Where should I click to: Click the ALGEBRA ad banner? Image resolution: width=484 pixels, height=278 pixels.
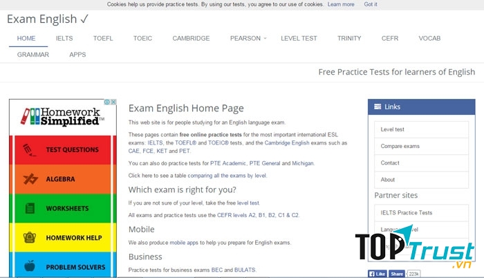pos(63,179)
